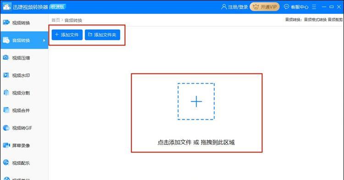Click the 客服中心 chat bubble icon

[286, 7]
